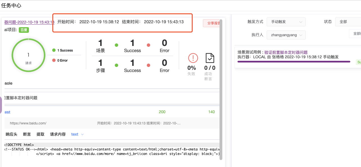Open the 提取 tab
Image resolution: width=361 pixels, height=167 pixels.
pos(40,134)
